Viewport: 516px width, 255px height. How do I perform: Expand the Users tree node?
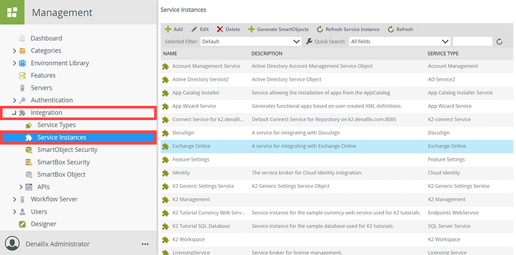[x=14, y=212]
